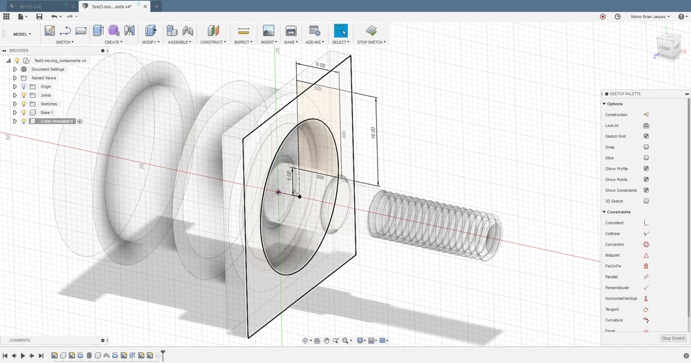691x363 pixels.
Task: Open the job status clock icon
Action: [x=618, y=17]
